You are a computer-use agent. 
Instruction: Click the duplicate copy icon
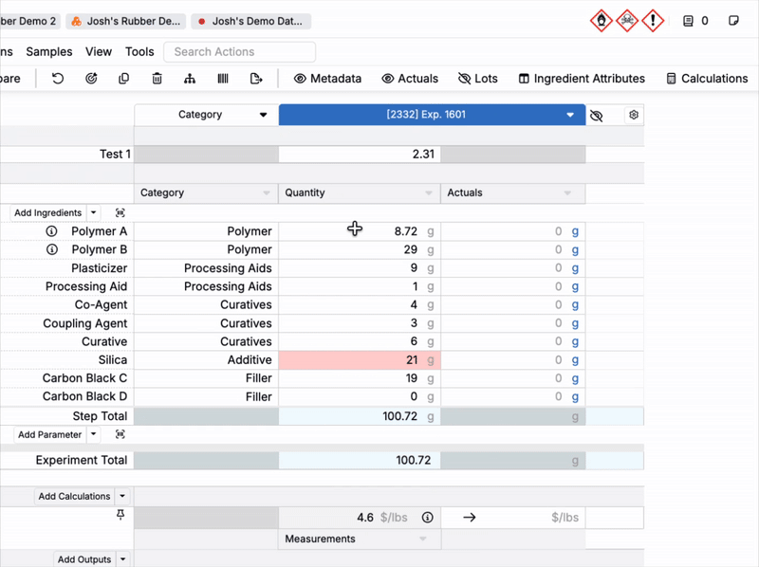point(124,79)
